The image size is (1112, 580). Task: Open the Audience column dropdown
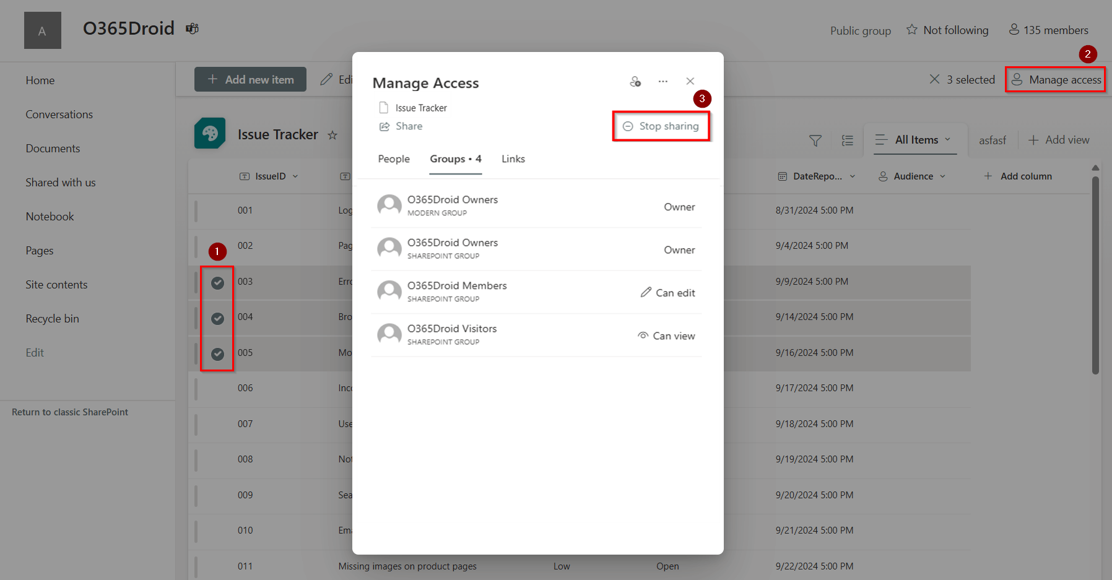[944, 176]
